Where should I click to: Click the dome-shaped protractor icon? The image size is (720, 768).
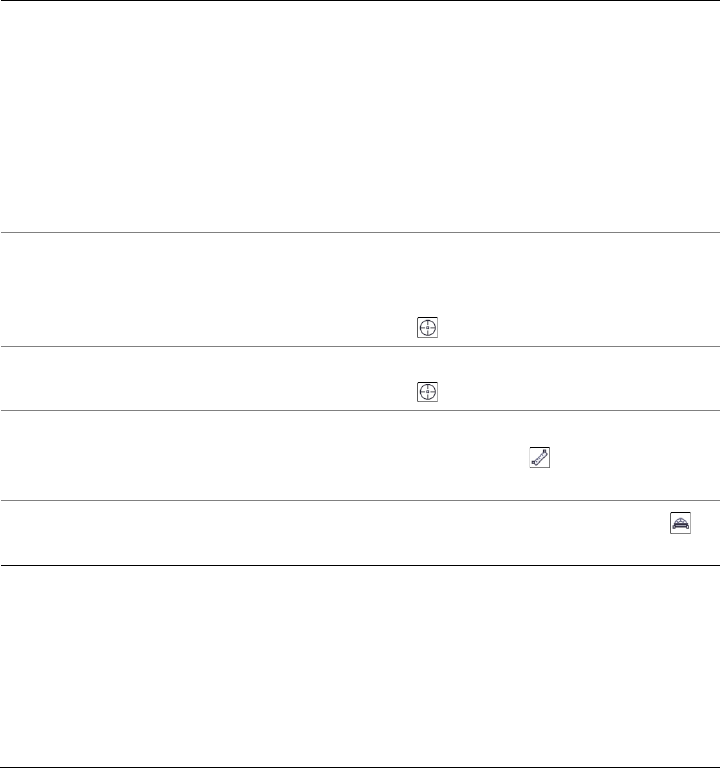coord(682,525)
